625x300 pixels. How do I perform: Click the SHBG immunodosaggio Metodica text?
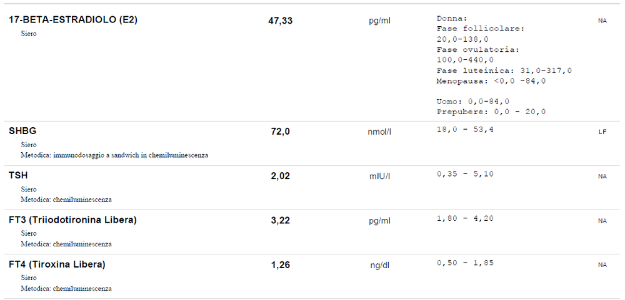click(114, 155)
